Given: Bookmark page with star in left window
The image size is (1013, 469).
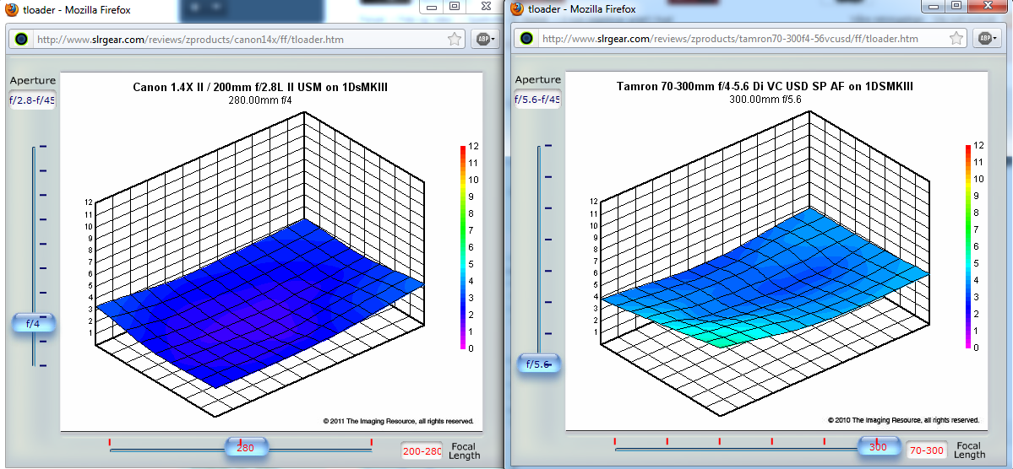Looking at the screenshot, I should [455, 40].
